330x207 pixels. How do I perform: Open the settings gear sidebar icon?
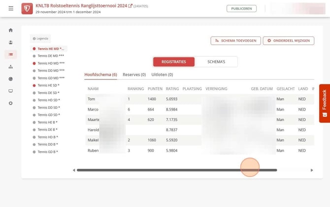pyautogui.click(x=11, y=103)
